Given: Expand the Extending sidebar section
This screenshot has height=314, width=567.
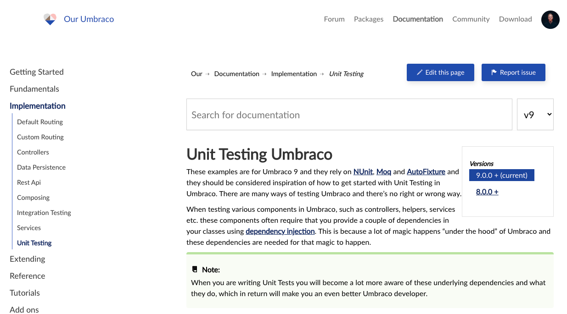Looking at the screenshot, I should pyautogui.click(x=28, y=259).
